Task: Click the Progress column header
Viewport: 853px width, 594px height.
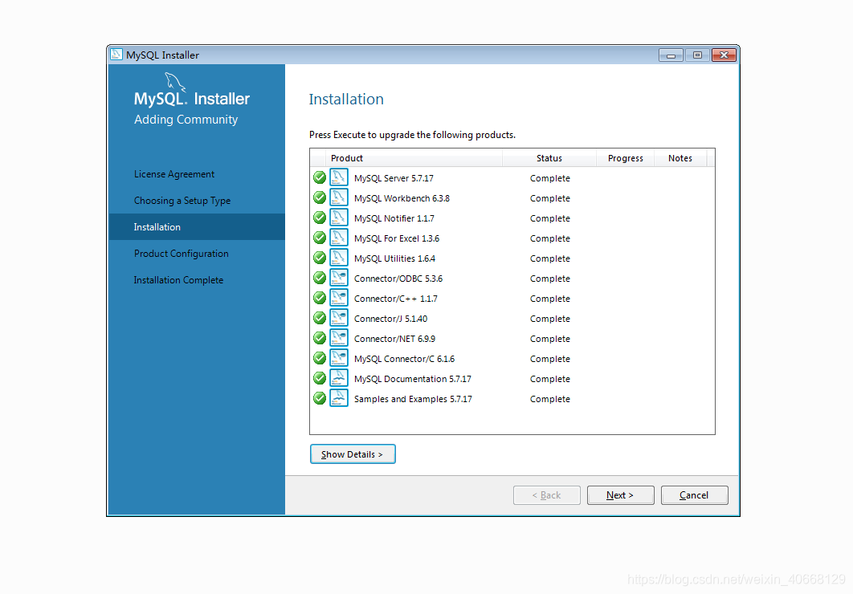Action: pos(625,158)
